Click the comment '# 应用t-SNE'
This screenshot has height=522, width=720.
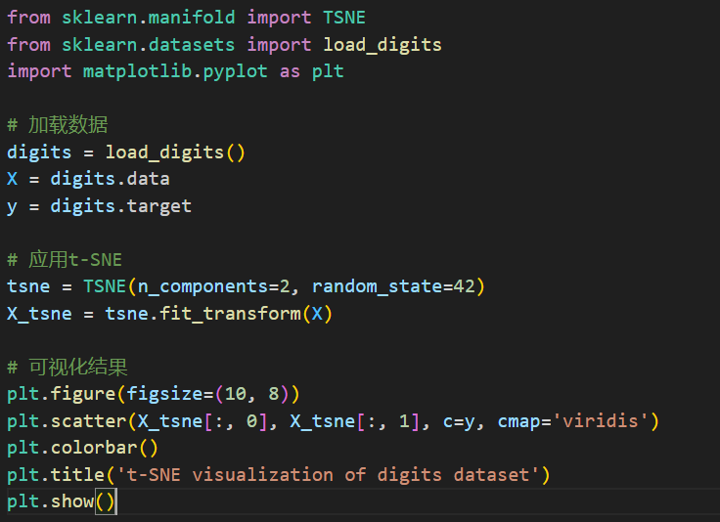pyautogui.click(x=65, y=260)
